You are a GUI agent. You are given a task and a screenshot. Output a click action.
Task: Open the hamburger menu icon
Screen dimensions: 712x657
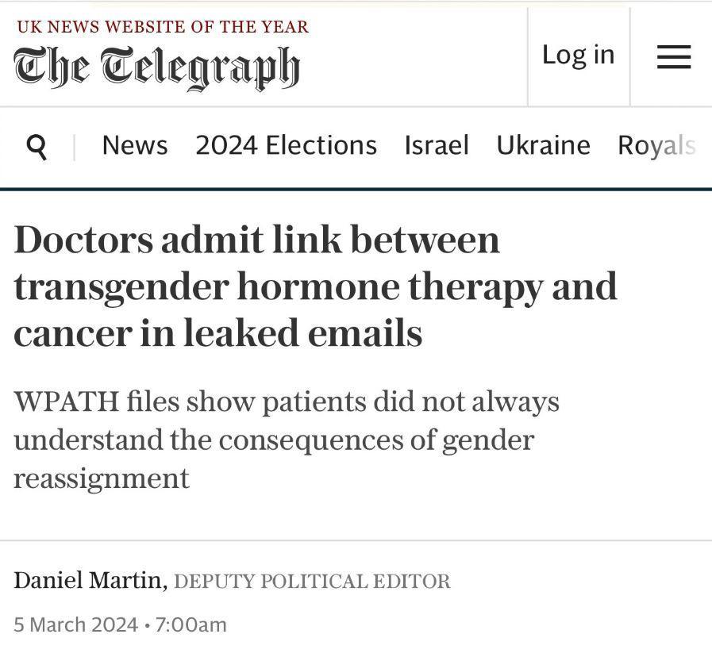tap(673, 56)
